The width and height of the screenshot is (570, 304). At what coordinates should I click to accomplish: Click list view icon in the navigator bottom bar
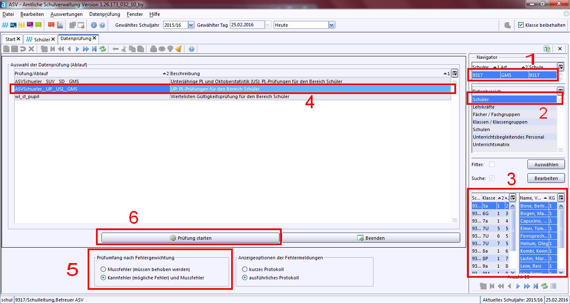click(x=553, y=286)
